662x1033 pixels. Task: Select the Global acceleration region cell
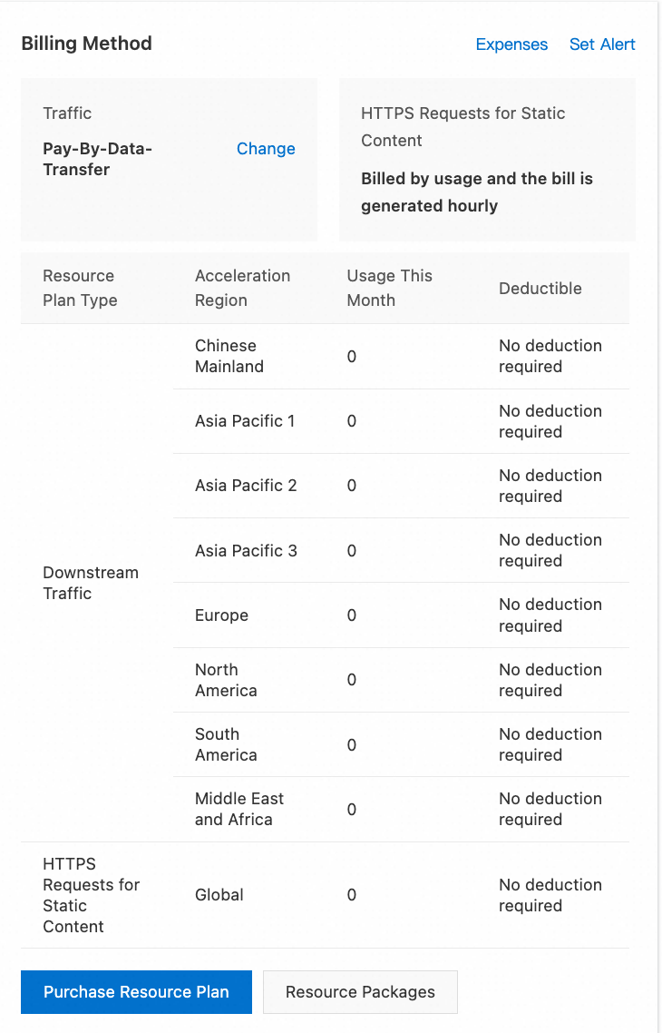pos(219,895)
